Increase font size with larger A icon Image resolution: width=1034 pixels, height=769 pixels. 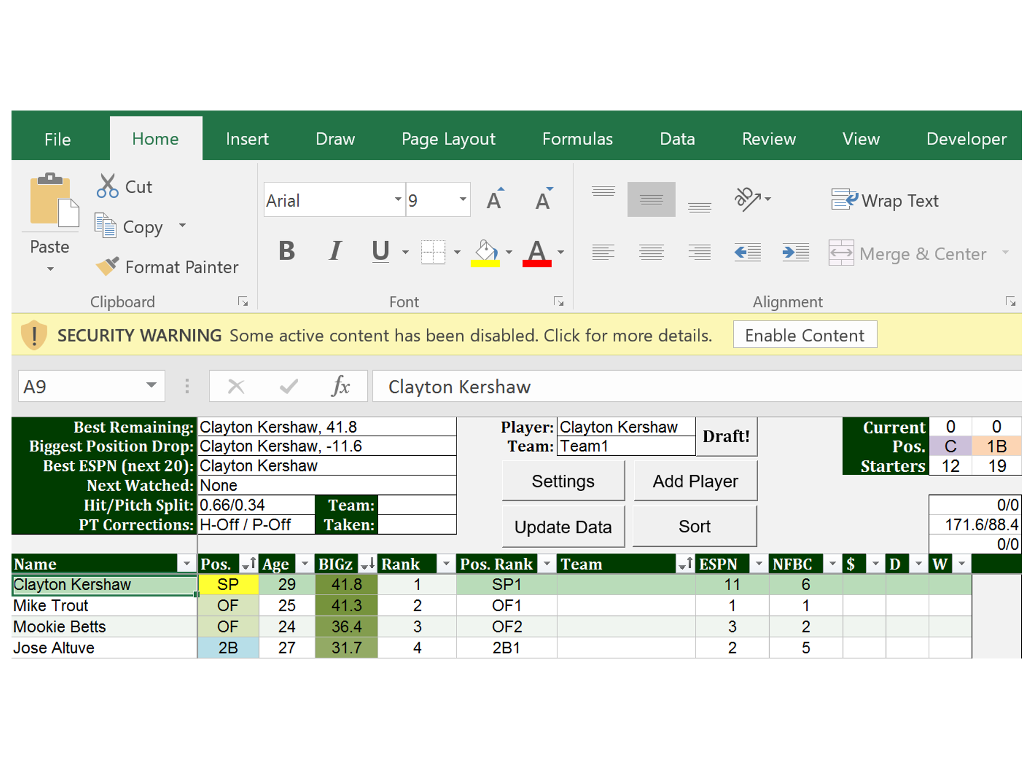pyautogui.click(x=495, y=199)
